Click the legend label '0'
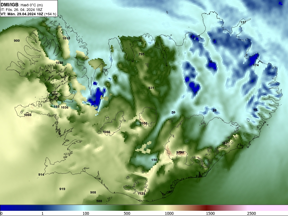Viewport: 288px width, 216px height. pyautogui.click(x=1, y=213)
